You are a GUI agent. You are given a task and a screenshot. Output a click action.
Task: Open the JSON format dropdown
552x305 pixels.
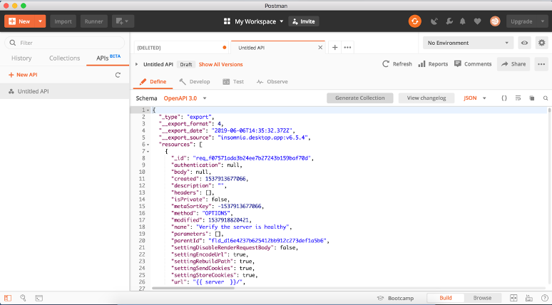pyautogui.click(x=475, y=98)
